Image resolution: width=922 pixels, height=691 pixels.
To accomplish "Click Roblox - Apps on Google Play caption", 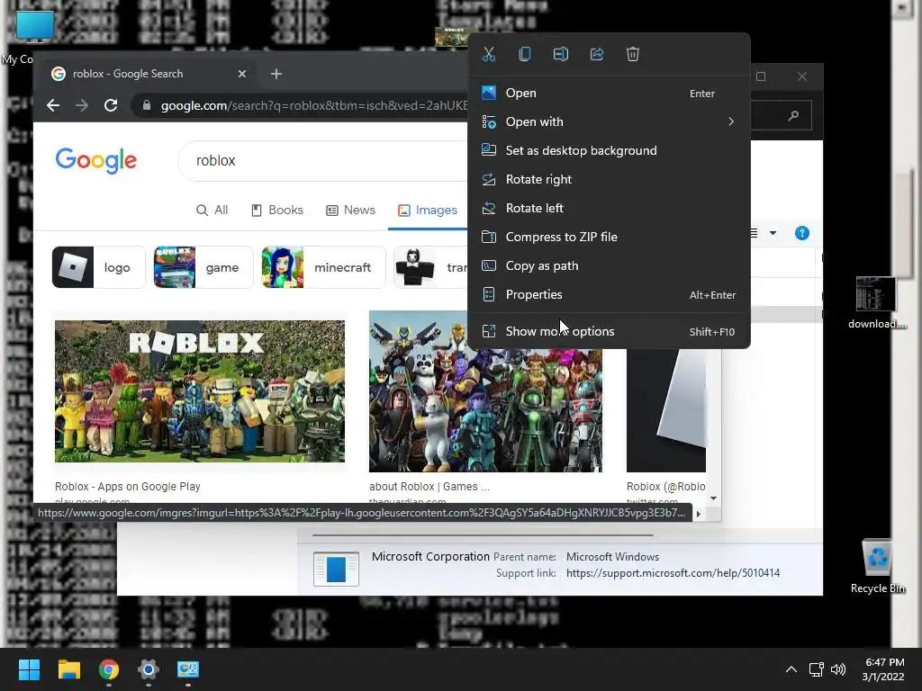I will (128, 487).
